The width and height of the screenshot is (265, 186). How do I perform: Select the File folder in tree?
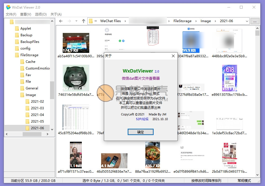point(28,82)
